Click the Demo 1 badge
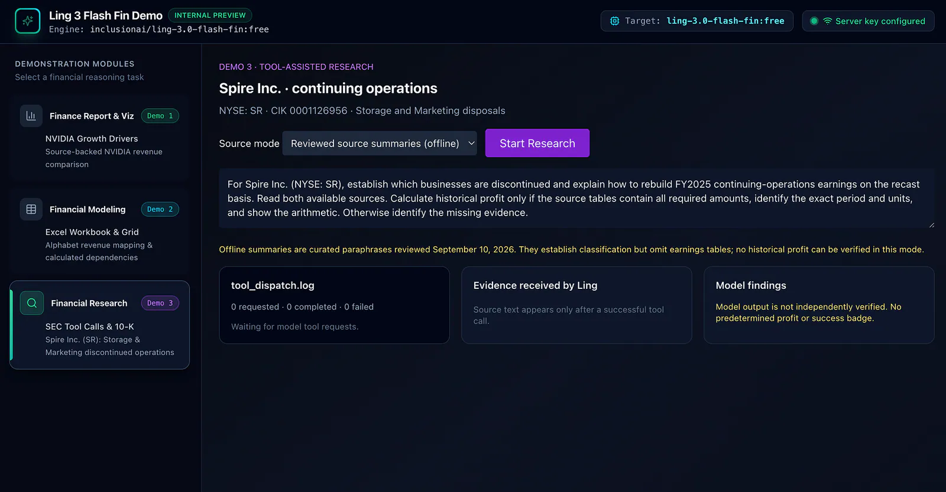946x492 pixels. point(160,116)
